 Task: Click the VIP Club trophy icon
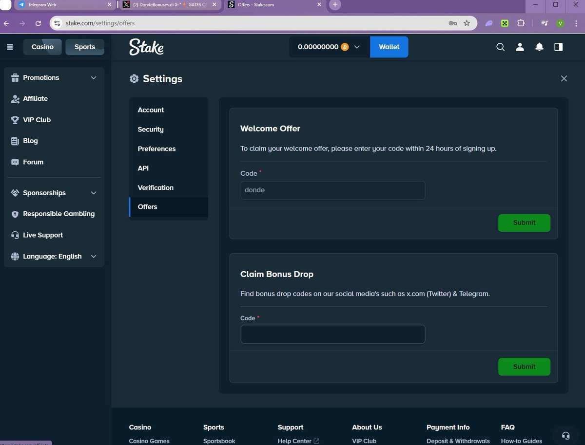[x=15, y=120]
